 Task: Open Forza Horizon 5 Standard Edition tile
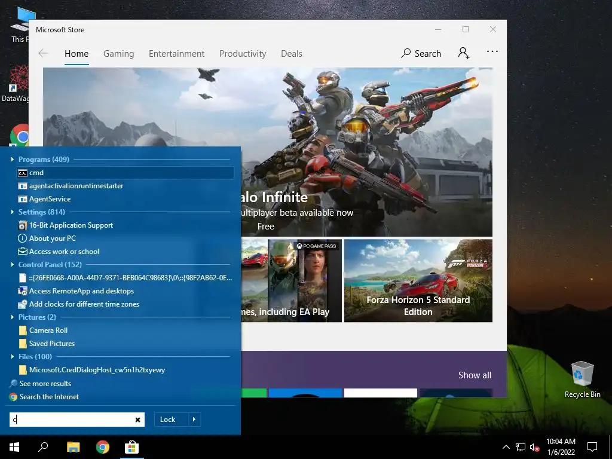(418, 281)
